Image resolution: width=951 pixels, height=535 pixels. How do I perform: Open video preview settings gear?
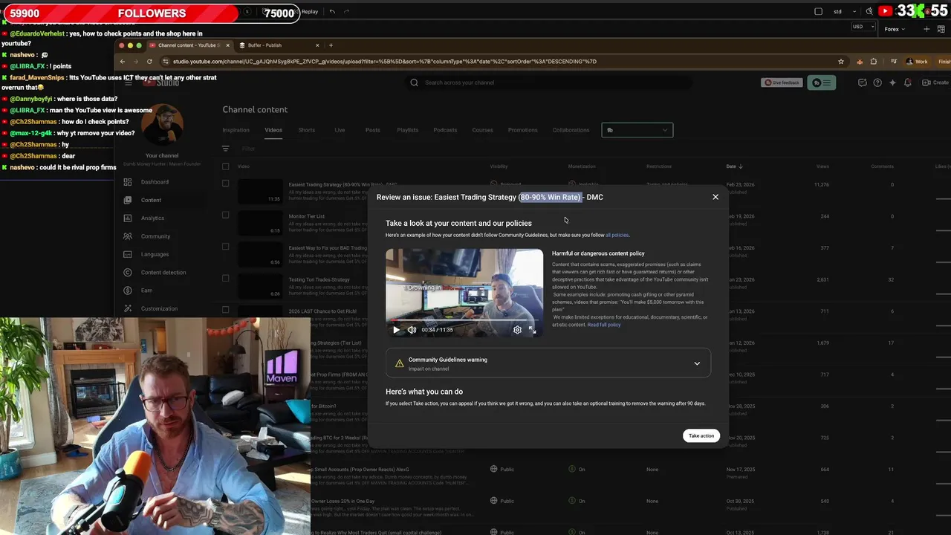518,330
